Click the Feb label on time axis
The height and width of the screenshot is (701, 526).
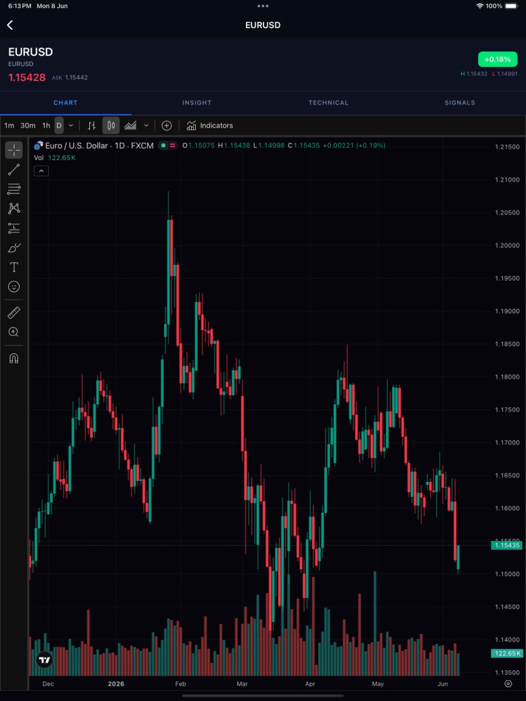click(180, 684)
